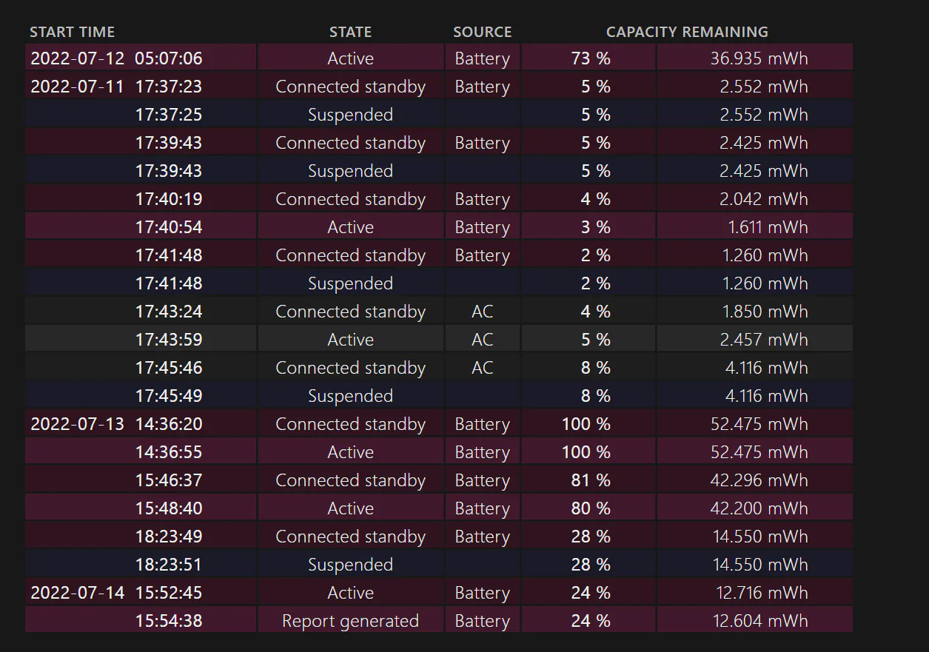The image size is (929, 652).
Task: Click the 17:45:49 start time
Action: 169,396
